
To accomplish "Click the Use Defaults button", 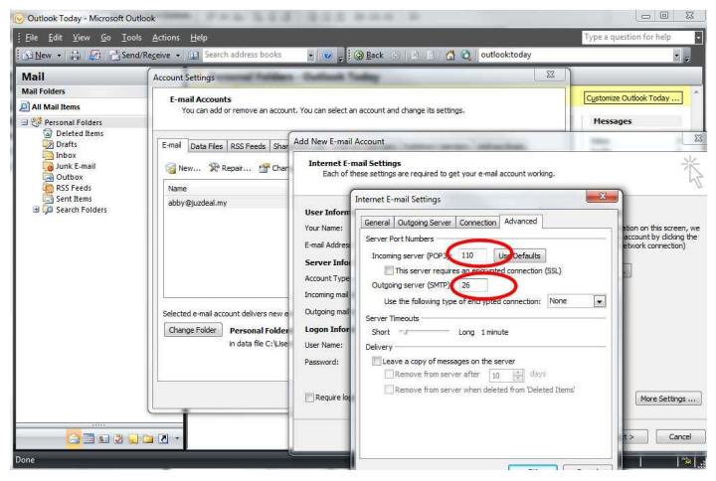I will point(520,255).
